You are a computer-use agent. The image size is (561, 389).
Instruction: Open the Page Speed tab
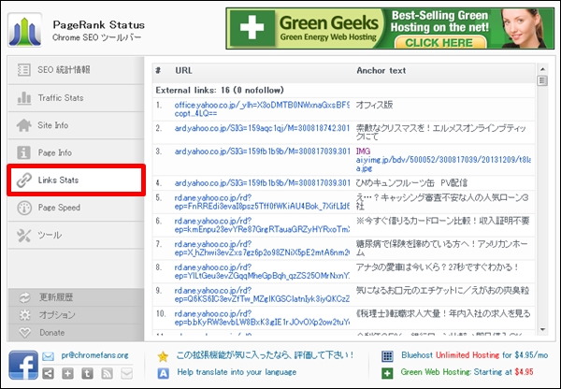point(76,208)
